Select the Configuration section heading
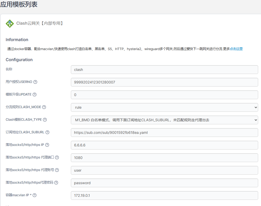261x206 pixels. coord(19,60)
